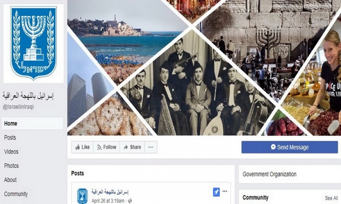View the About section
The width and height of the screenshot is (341, 204).
click(10, 180)
